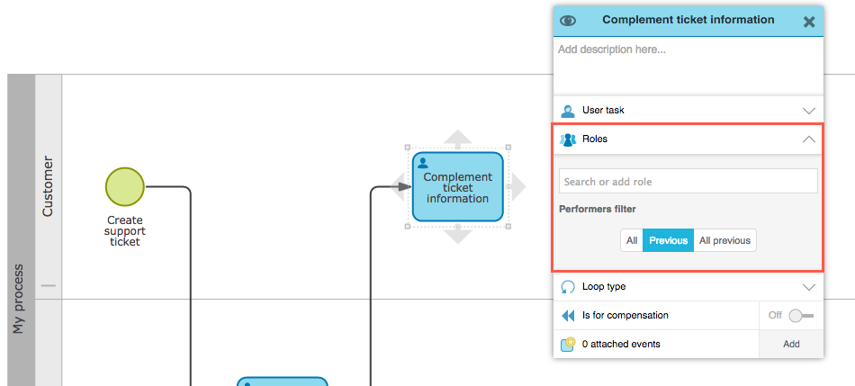Click the eye icon in panel header
This screenshot has height=386, width=855.
568,21
